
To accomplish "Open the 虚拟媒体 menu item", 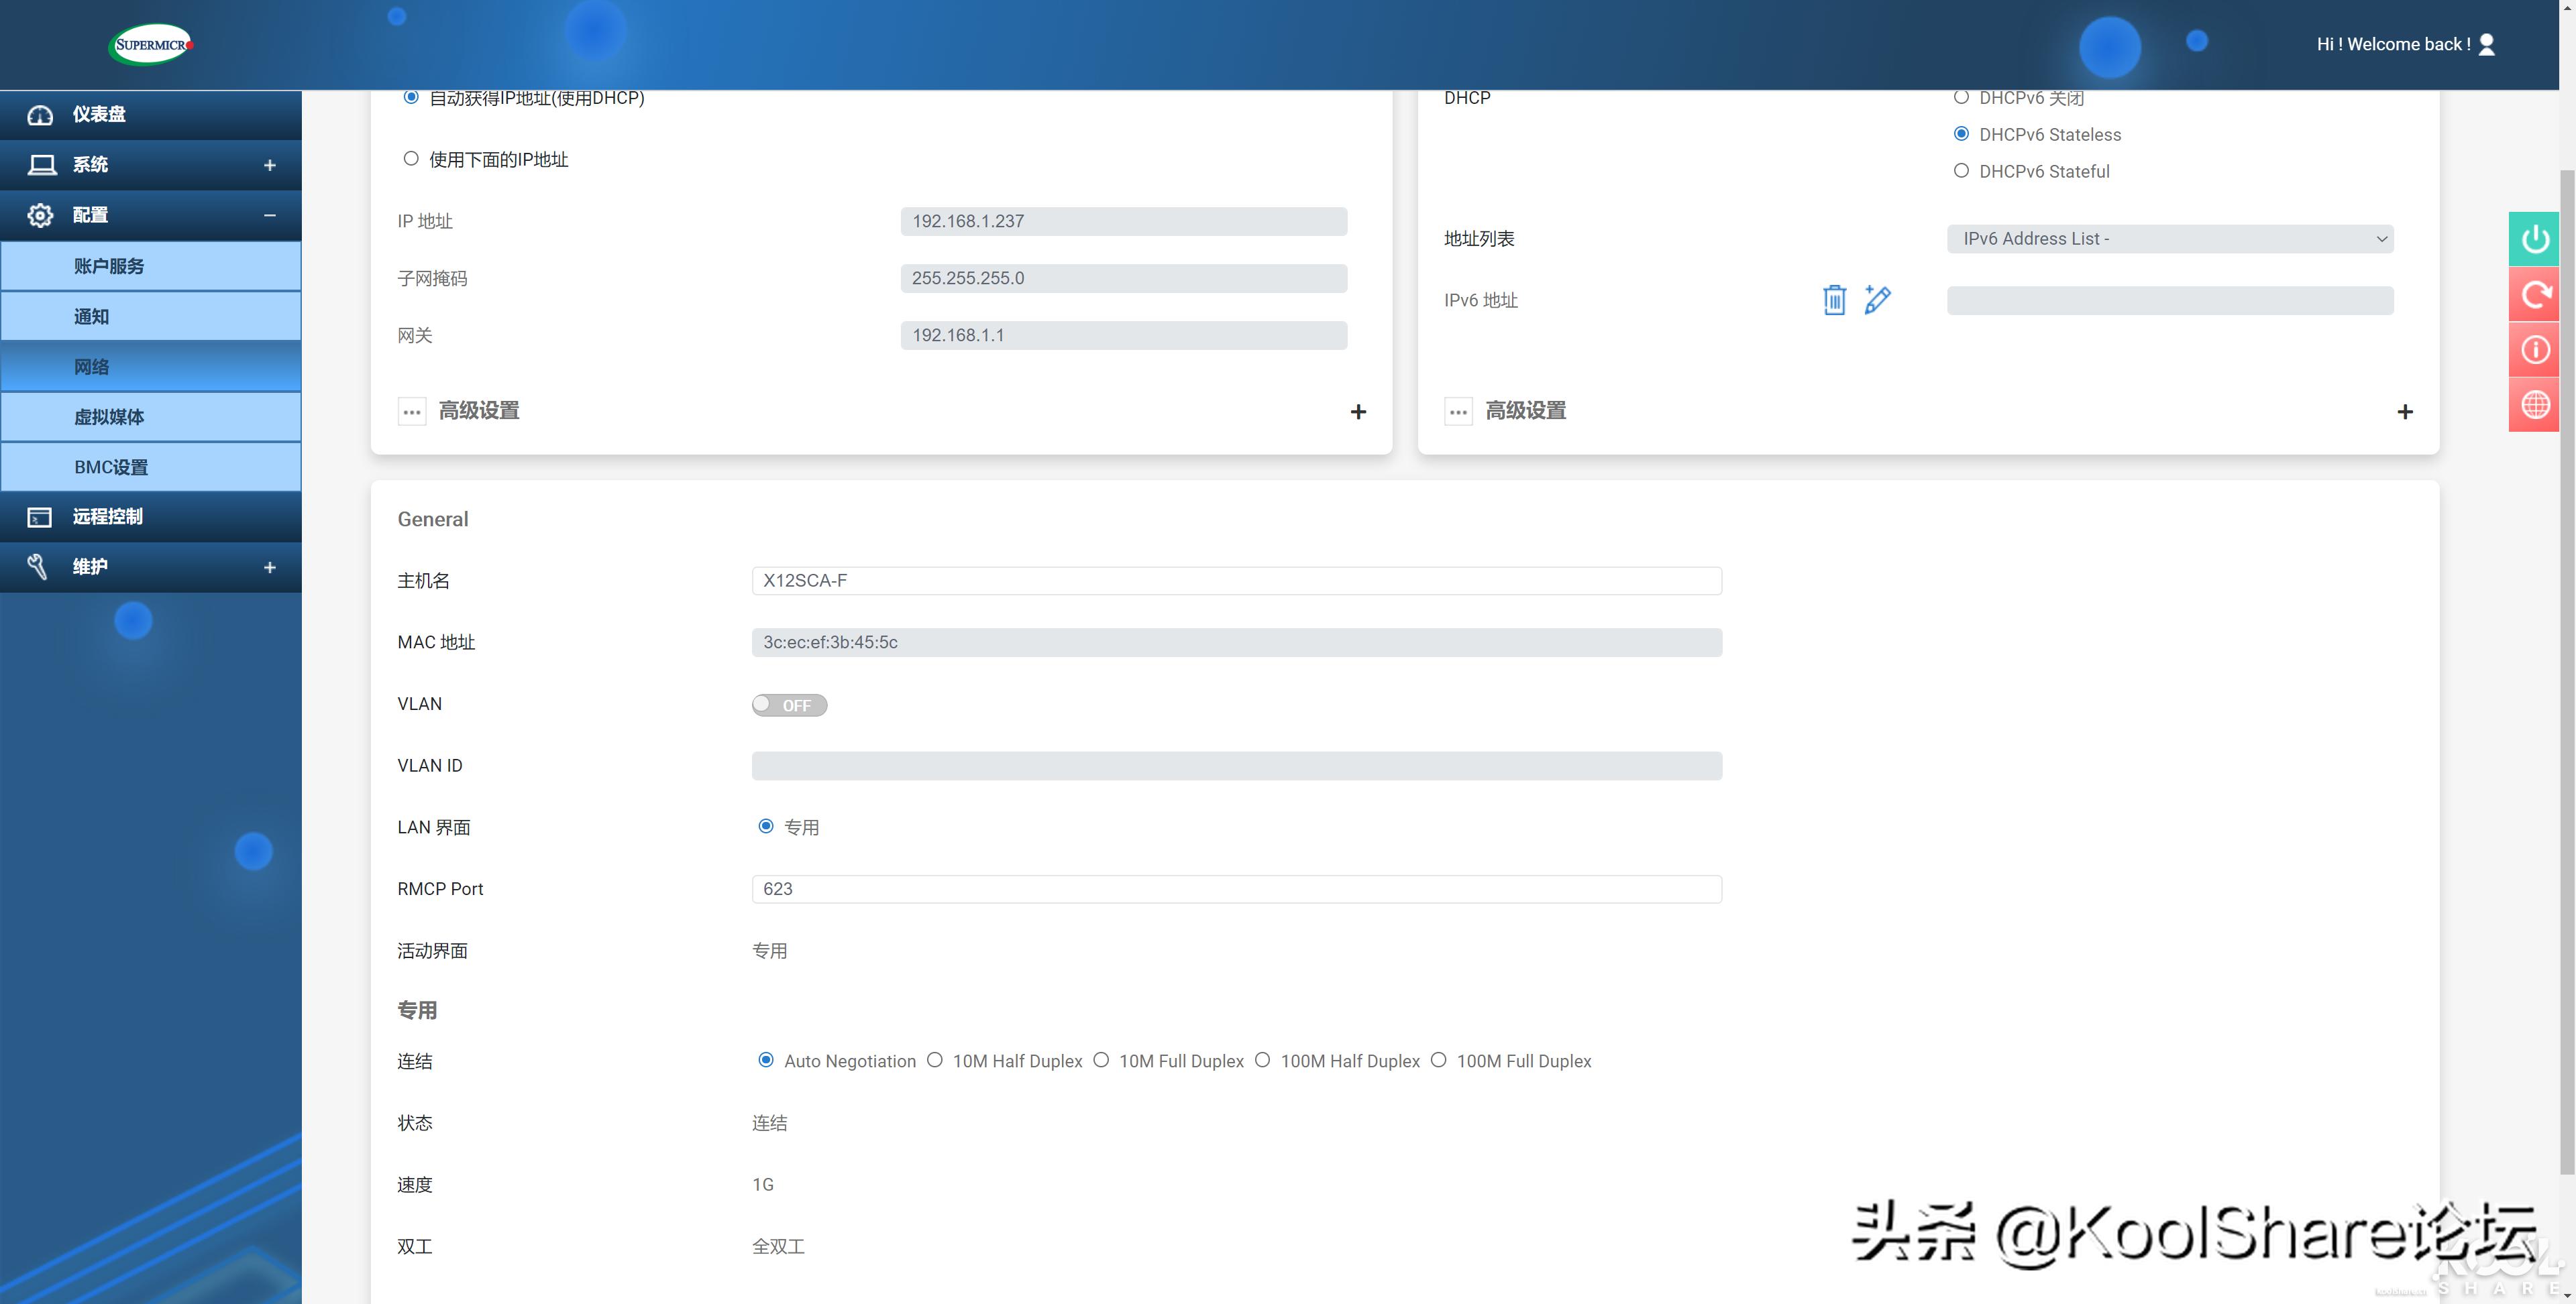I will point(110,417).
